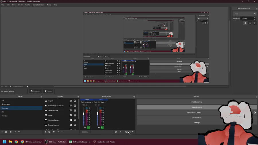
Task: Float the Scenes dock
Action: click(41, 97)
